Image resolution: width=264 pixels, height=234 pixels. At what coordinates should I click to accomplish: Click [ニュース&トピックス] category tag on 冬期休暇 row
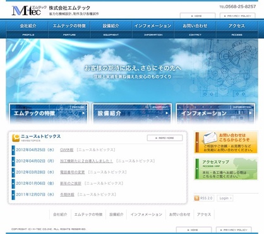[x=97, y=195]
